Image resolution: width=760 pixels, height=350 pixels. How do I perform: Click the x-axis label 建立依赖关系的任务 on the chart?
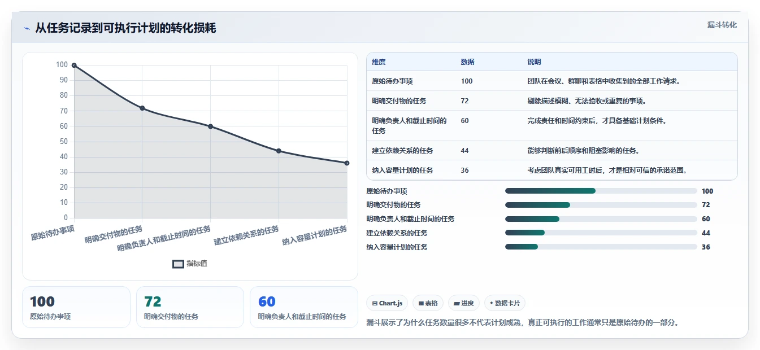(x=246, y=236)
